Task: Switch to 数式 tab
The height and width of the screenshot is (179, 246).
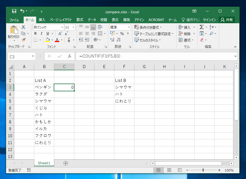Action: pyautogui.click(x=80, y=20)
